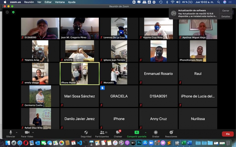This screenshot has width=236, height=147.
Task: Open the Participantes panel
Action: pyautogui.click(x=102, y=133)
